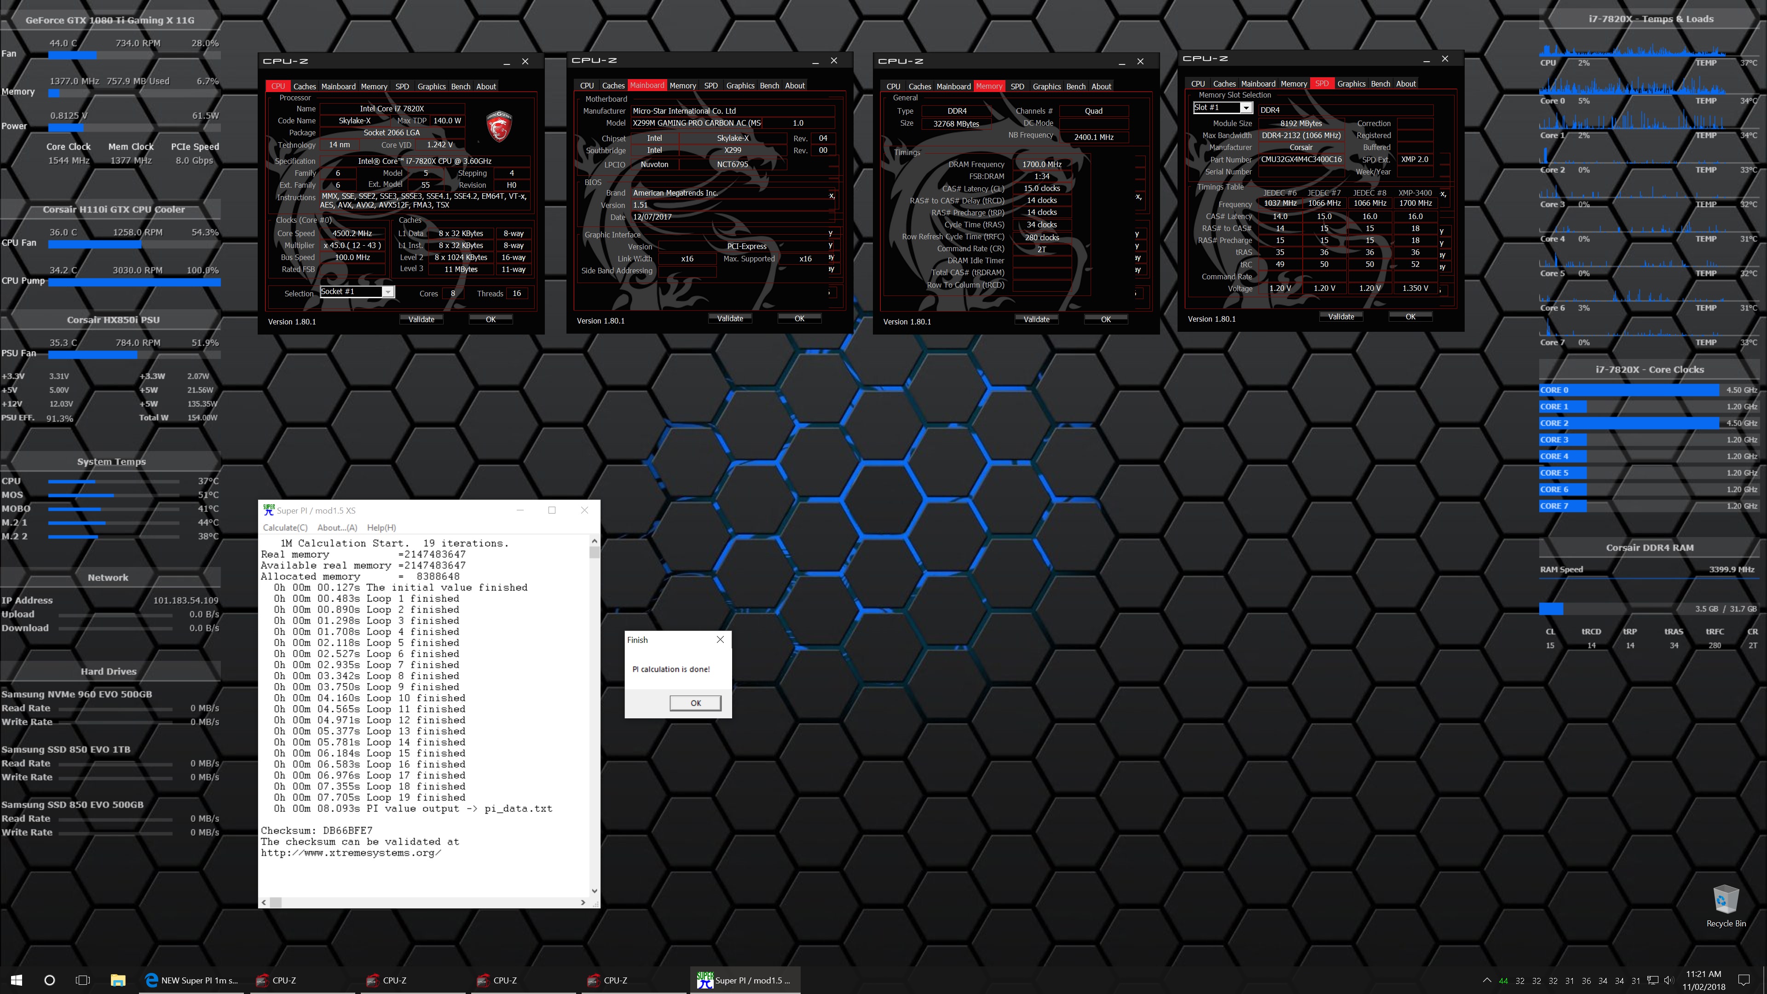Expand hidden system tray icons chevron

pyautogui.click(x=1486, y=980)
